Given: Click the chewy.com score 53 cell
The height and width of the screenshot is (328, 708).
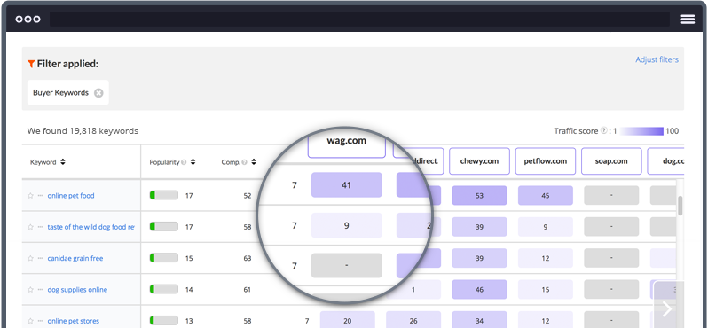Looking at the screenshot, I should click(479, 195).
